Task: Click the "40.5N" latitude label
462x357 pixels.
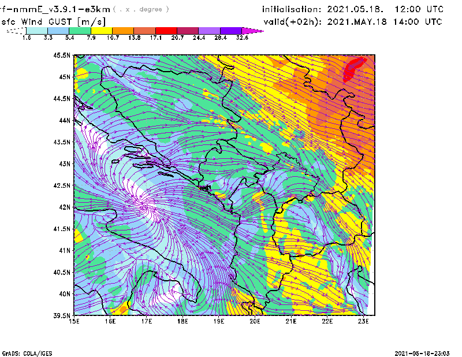Action: tap(62, 273)
